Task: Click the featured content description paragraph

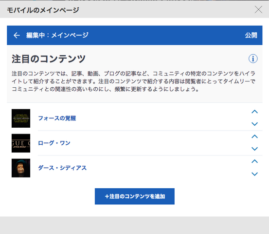Action: pyautogui.click(x=133, y=81)
